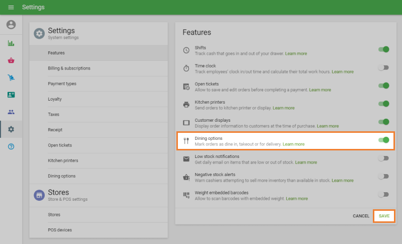Follow Learn more link for Negative stock alerts

click(x=342, y=181)
